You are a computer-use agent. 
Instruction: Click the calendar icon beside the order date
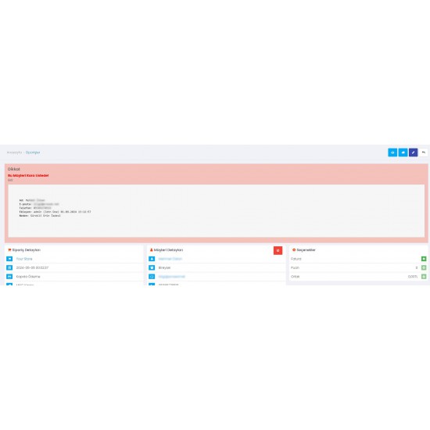point(9,267)
